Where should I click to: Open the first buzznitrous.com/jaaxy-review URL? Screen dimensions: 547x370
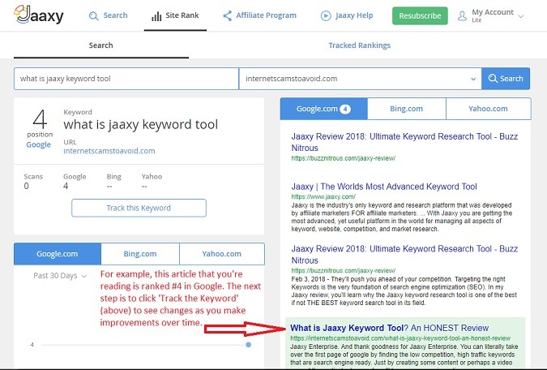coord(344,158)
